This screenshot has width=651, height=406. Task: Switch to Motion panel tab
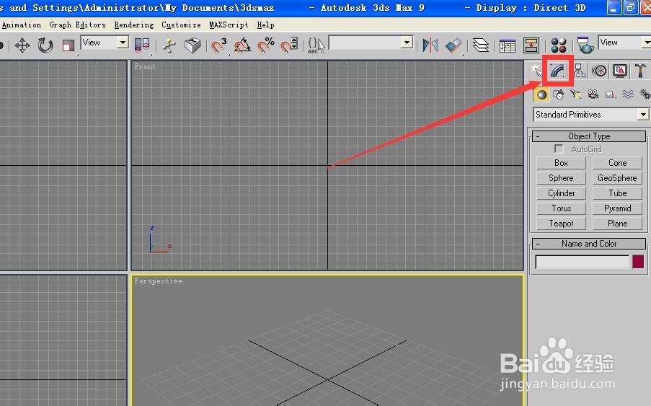tap(600, 71)
